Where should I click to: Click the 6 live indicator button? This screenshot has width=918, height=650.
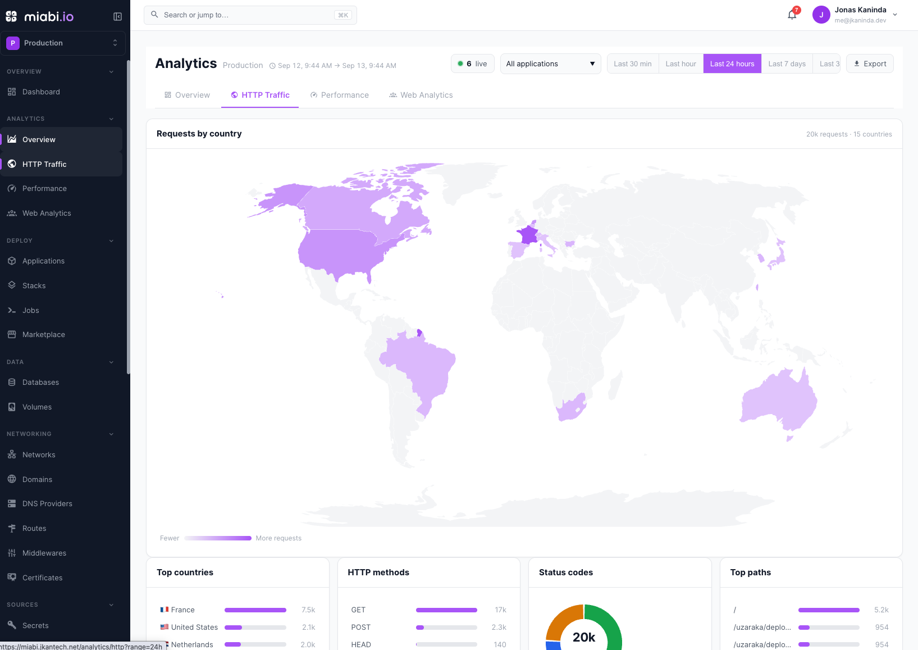coord(473,63)
